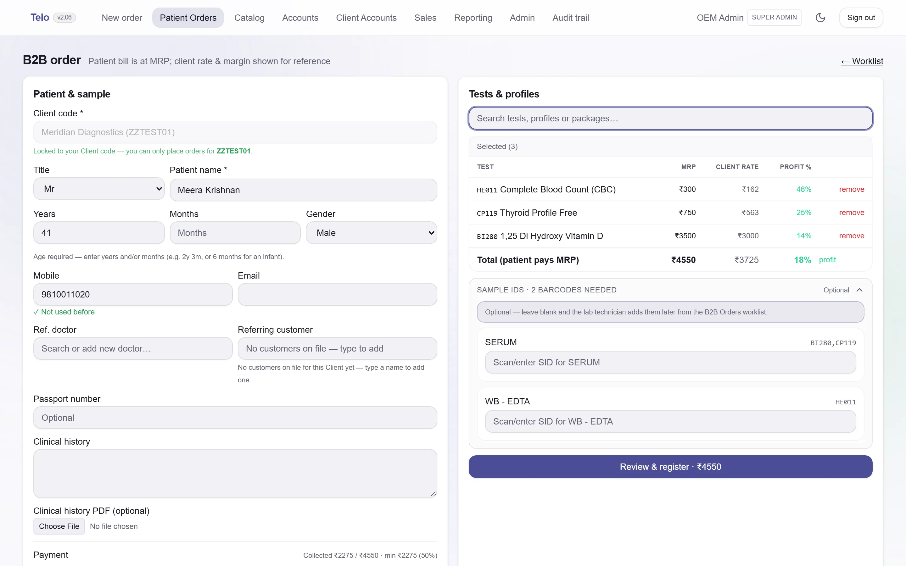The height and width of the screenshot is (566, 906).
Task: Click the Referring customer field
Action: (x=337, y=348)
